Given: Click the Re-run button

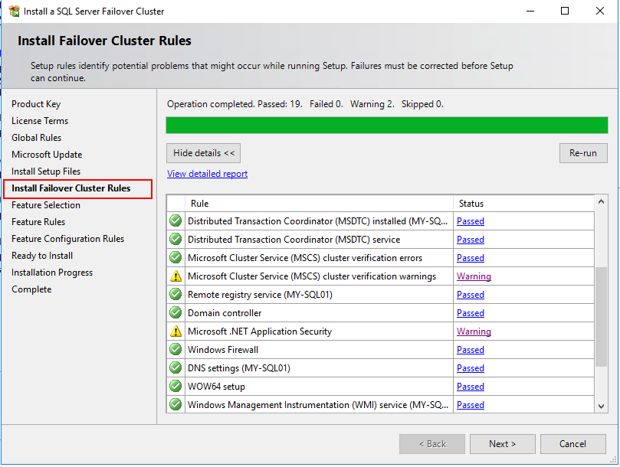Looking at the screenshot, I should [x=583, y=153].
